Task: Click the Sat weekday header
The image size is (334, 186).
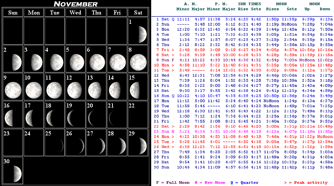Action: (x=138, y=13)
